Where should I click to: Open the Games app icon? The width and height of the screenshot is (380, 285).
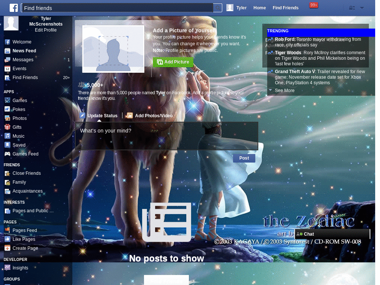pos(7,100)
